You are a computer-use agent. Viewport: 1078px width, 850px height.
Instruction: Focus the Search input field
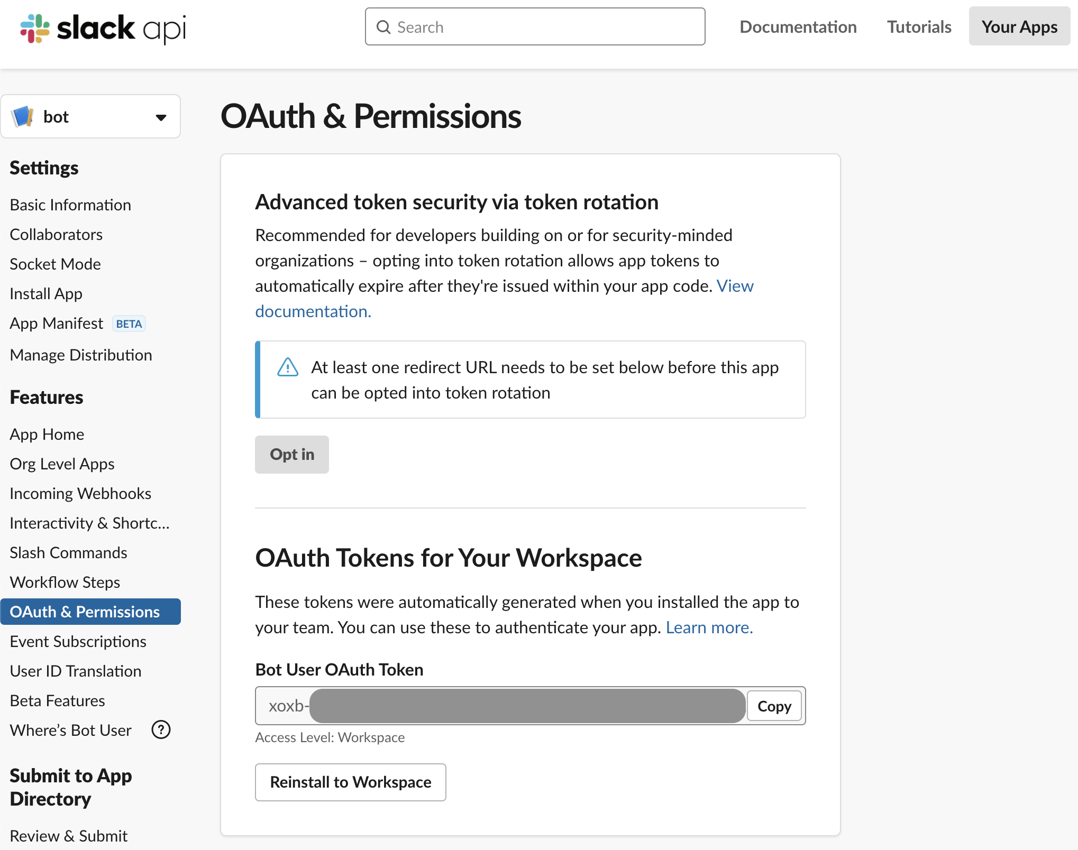point(535,26)
